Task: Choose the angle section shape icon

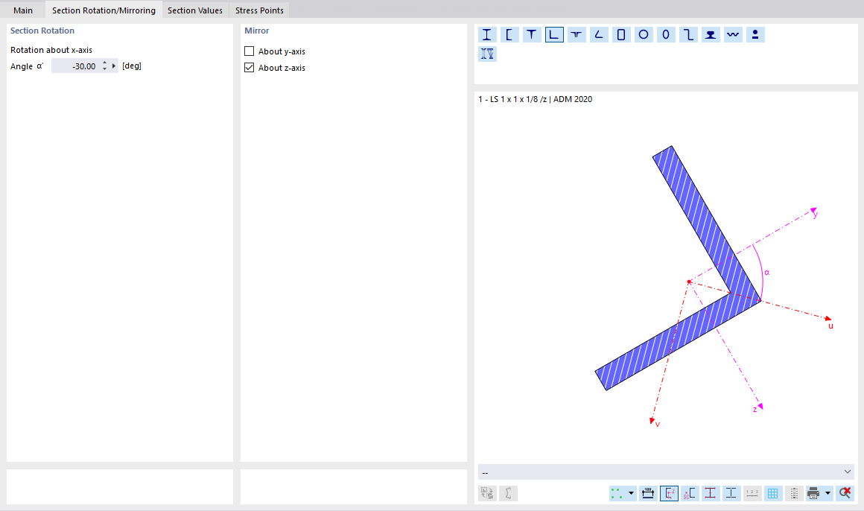Action: click(554, 34)
